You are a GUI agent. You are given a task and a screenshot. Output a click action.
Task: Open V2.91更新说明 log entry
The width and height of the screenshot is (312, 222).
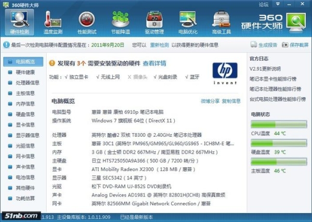[265, 69]
